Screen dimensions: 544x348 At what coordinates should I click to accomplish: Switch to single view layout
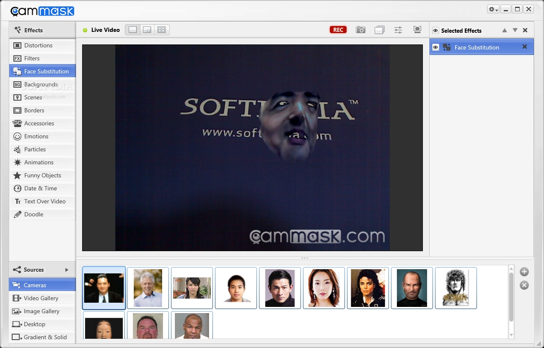[132, 30]
